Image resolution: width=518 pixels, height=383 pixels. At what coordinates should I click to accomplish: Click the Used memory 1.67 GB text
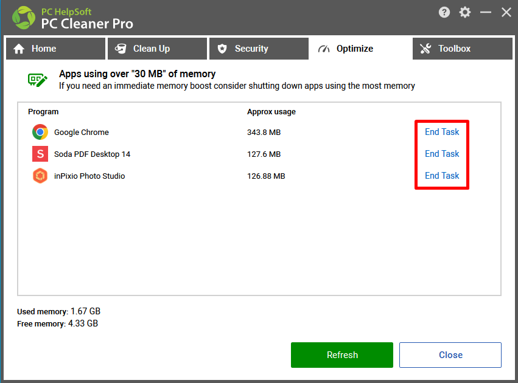(59, 311)
